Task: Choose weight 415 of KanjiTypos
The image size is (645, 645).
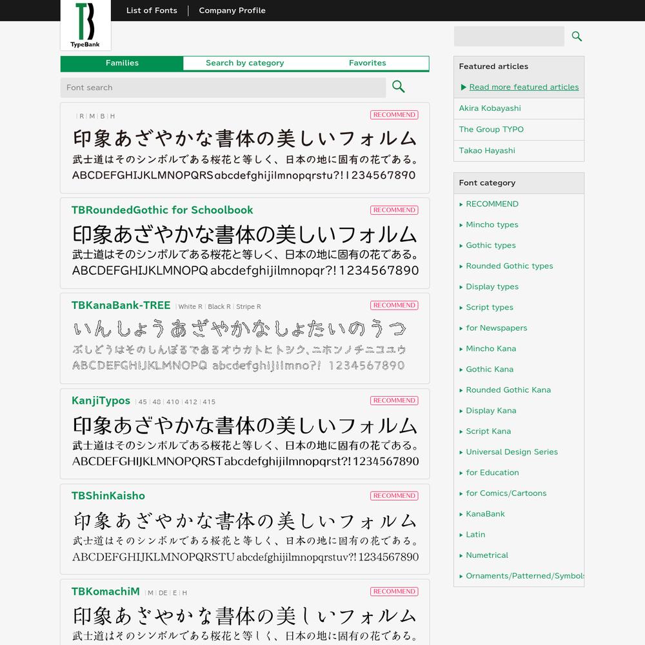Action: point(209,402)
